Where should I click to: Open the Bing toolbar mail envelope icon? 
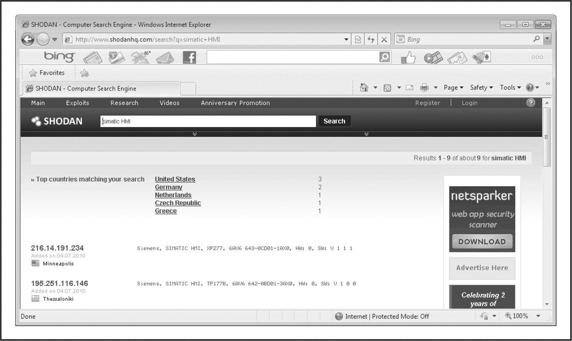pyautogui.click(x=165, y=57)
